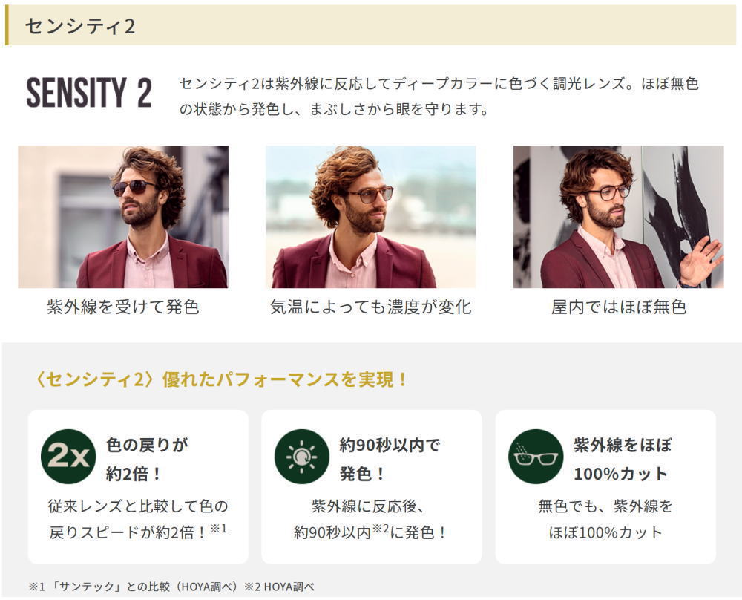Click the gold 優れたパフォーマンスを実現 headline
The height and width of the screenshot is (600, 742).
tap(221, 379)
